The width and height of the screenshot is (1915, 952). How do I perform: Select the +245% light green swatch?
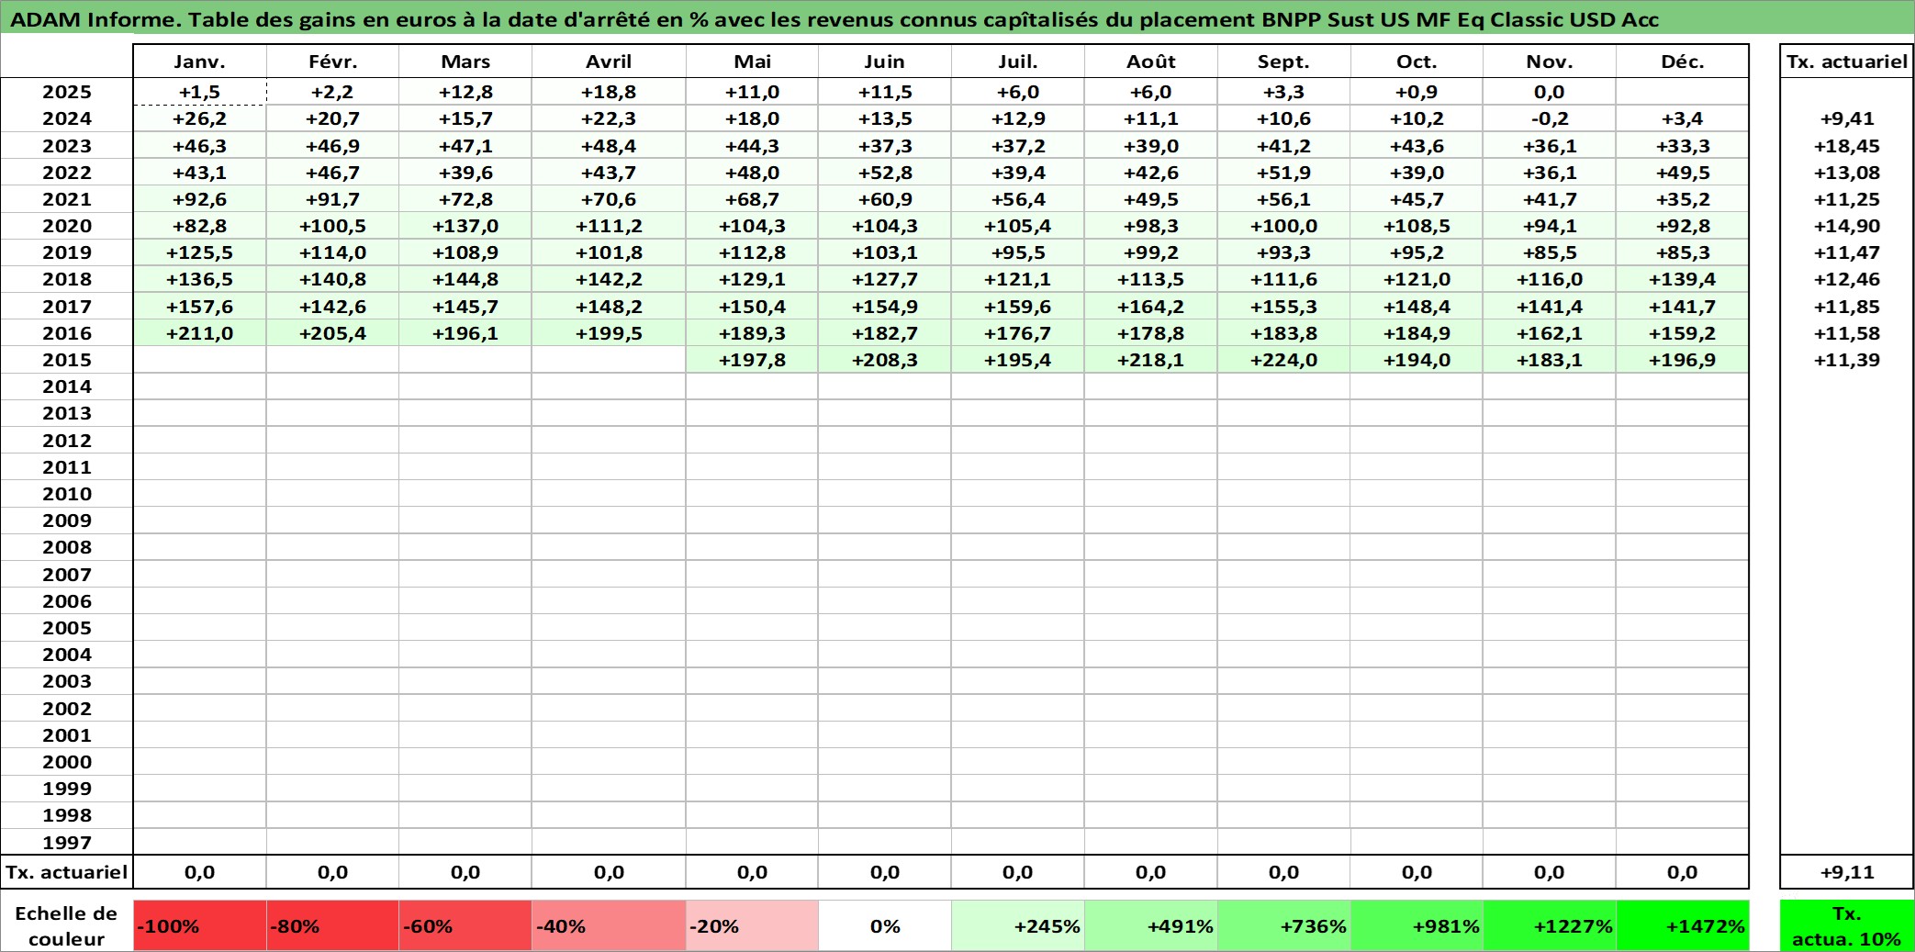point(1017,925)
